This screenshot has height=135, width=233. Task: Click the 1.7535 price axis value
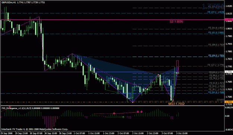(229, 105)
